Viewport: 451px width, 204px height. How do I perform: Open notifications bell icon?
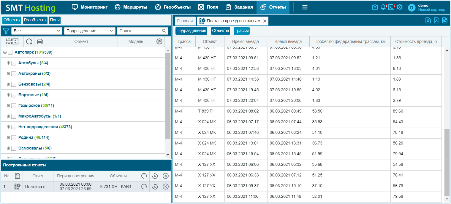click(383, 7)
